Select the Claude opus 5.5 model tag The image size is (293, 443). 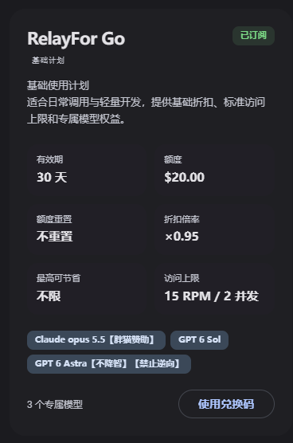(96, 340)
